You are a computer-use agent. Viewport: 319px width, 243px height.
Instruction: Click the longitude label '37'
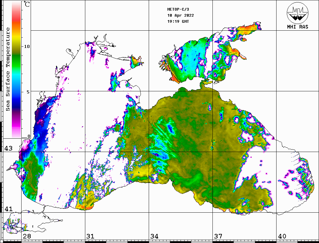218,236
